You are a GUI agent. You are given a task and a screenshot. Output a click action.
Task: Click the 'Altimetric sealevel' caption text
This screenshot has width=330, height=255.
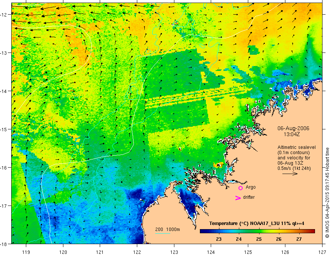[x=297, y=147]
